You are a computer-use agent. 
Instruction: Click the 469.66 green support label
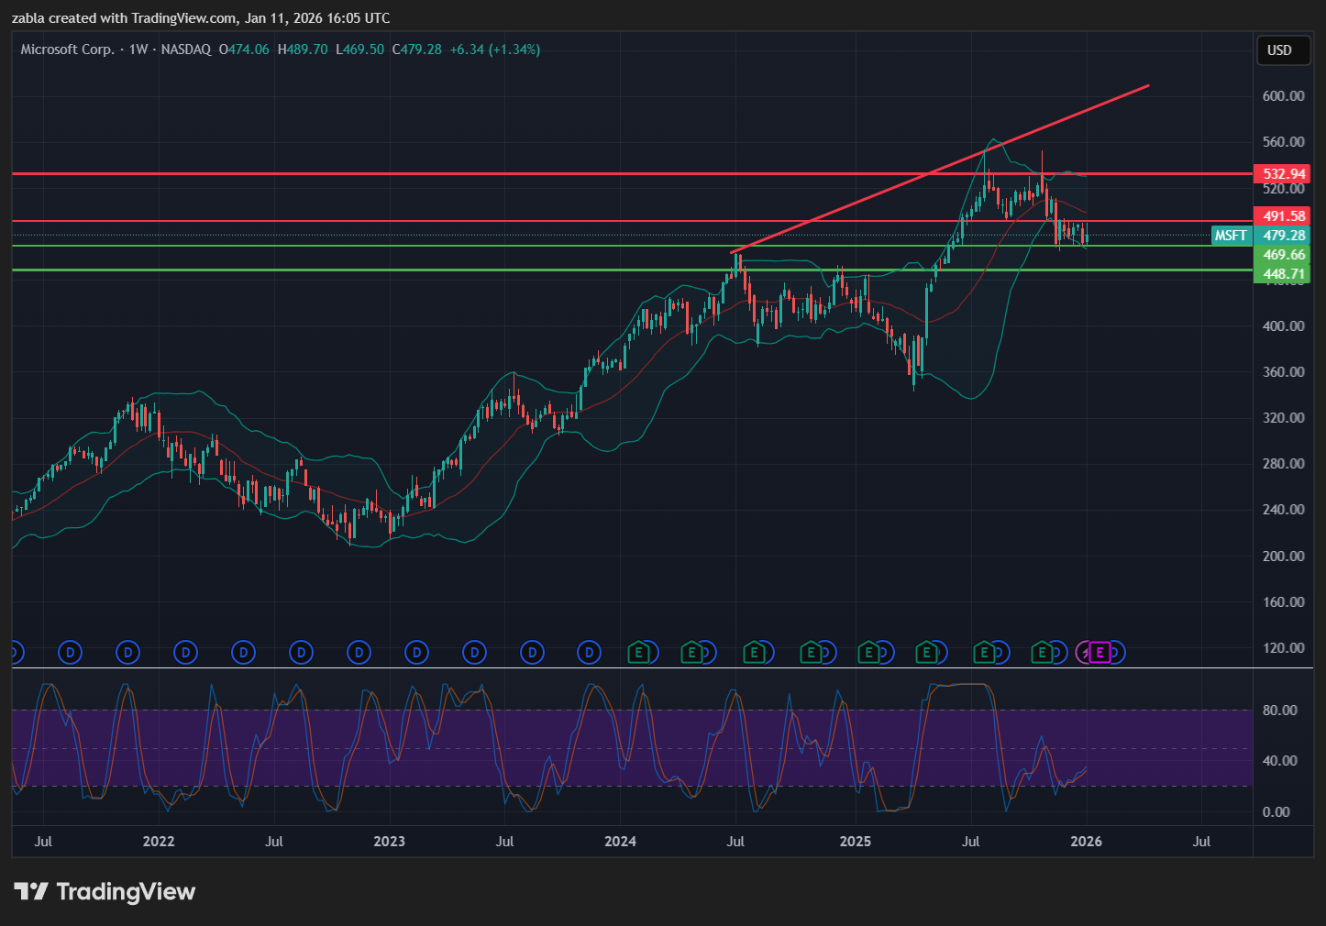pyautogui.click(x=1283, y=255)
